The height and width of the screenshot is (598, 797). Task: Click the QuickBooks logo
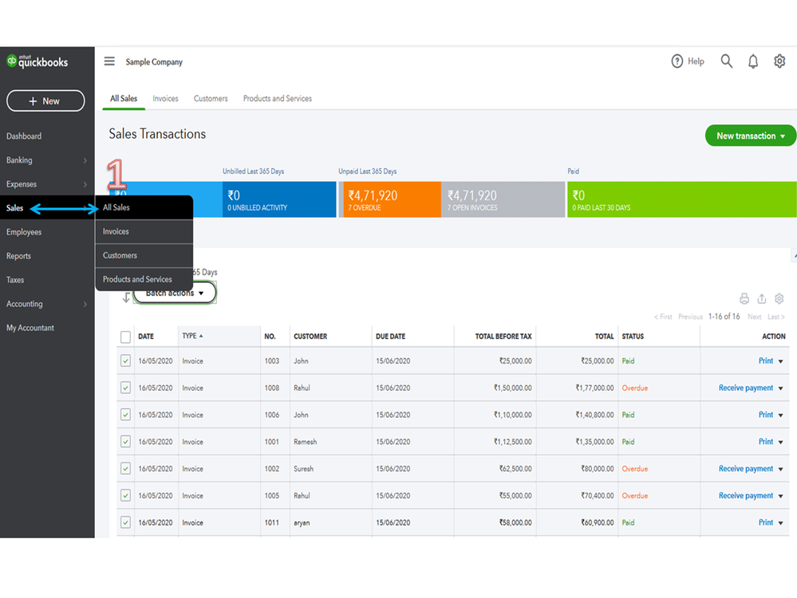[37, 62]
